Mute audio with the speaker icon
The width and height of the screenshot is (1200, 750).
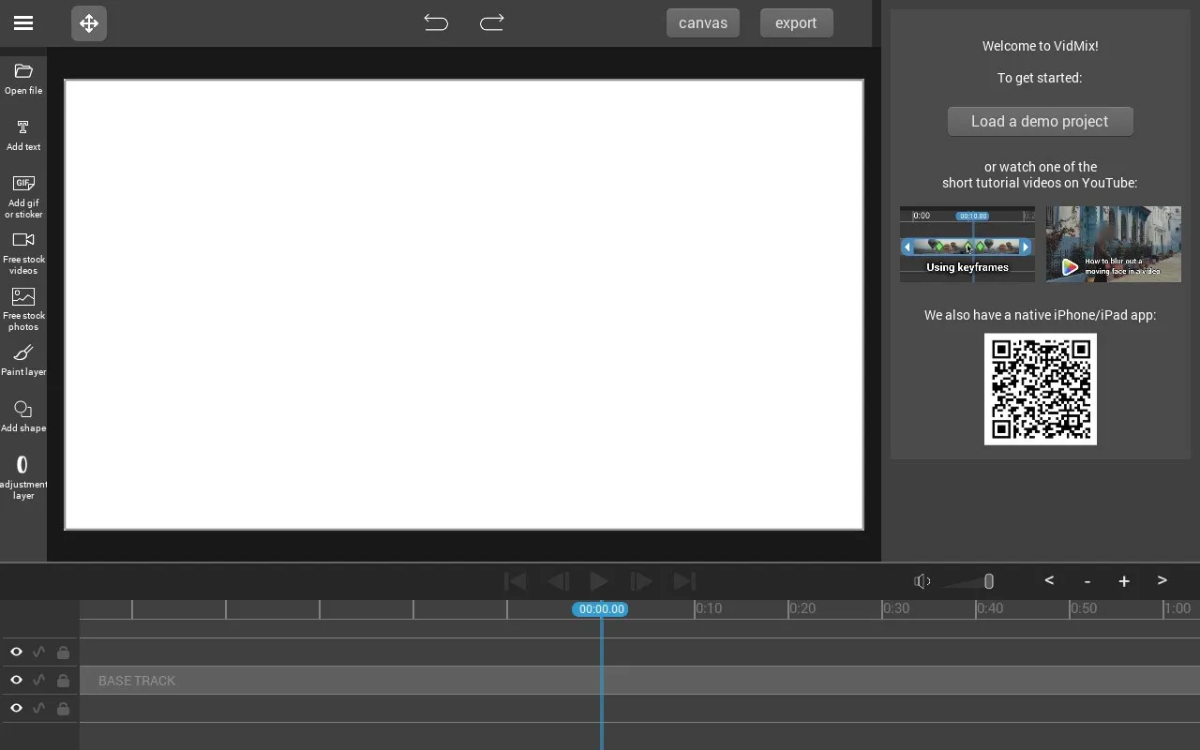click(922, 581)
